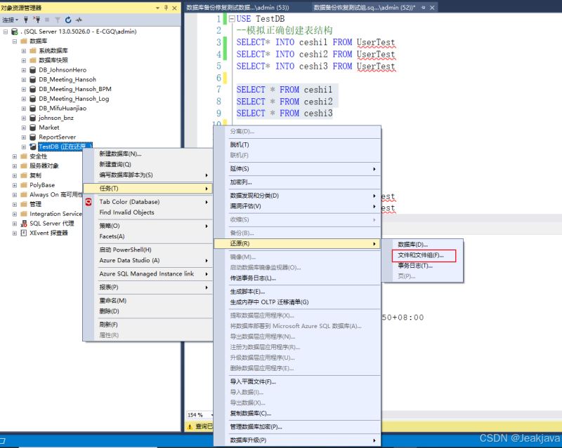Refresh the Object Explorer with the circular arrow
Screen dimensions: 562x448
tap(68, 20)
